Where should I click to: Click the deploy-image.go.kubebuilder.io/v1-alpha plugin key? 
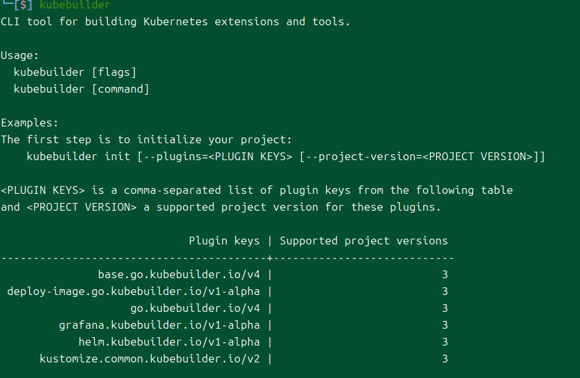click(x=134, y=292)
